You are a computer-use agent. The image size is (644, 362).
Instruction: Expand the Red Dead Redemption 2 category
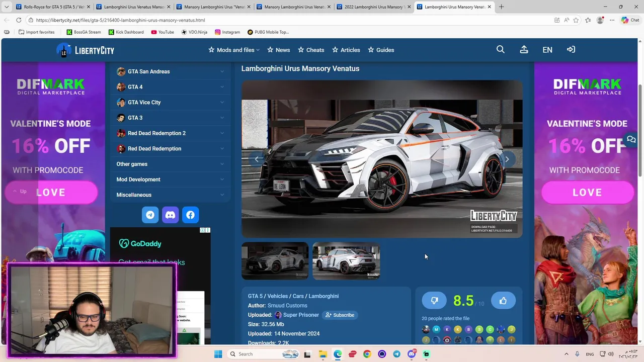click(x=171, y=133)
